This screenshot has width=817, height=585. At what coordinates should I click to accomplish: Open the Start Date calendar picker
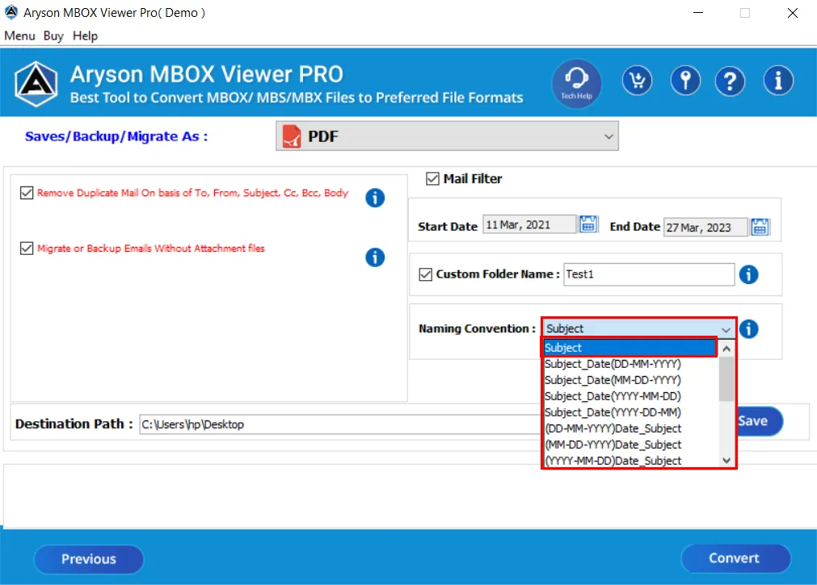pos(588,225)
